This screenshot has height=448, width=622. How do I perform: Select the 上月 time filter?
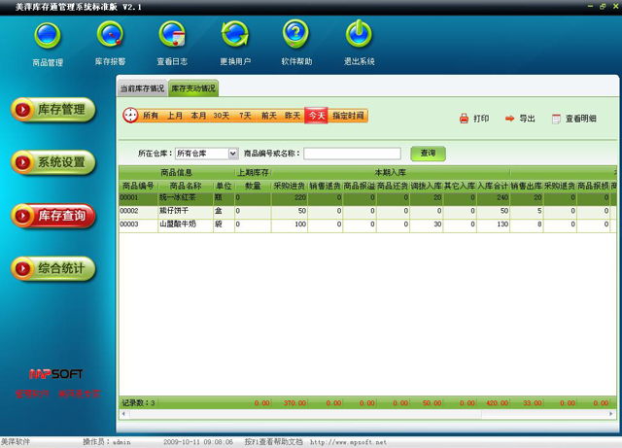[174, 116]
